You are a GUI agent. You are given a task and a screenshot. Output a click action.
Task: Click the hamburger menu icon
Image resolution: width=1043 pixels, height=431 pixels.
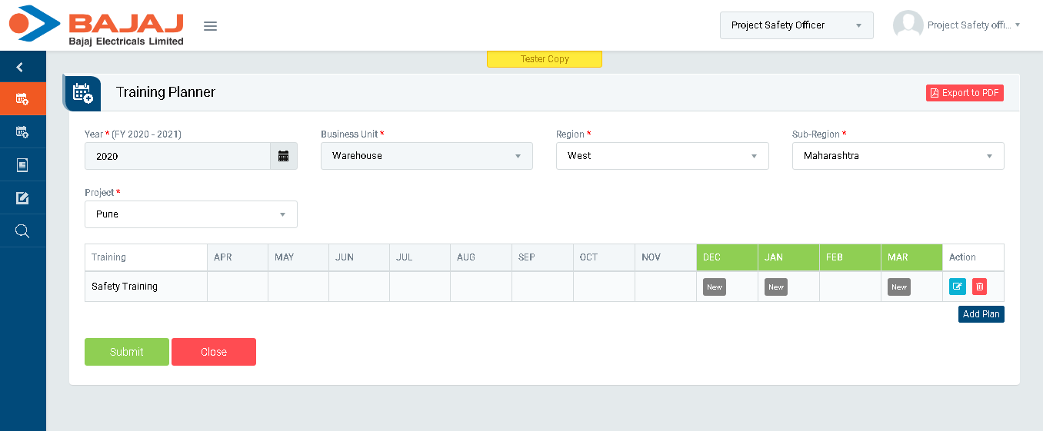click(210, 26)
